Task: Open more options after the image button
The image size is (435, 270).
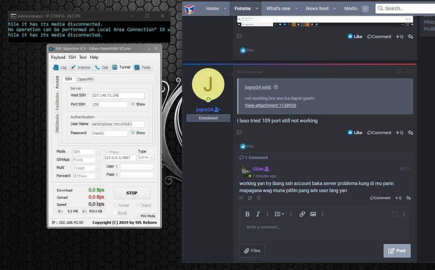Action: (x=322, y=214)
